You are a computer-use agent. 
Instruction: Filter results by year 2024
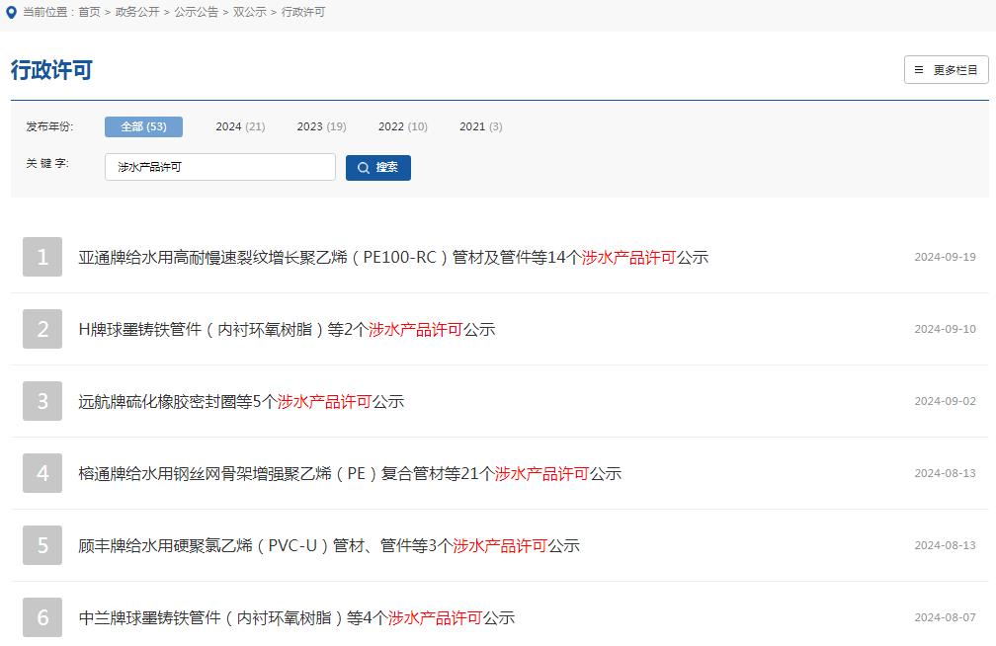[240, 126]
